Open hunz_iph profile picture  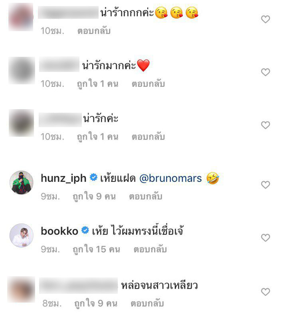22,182
